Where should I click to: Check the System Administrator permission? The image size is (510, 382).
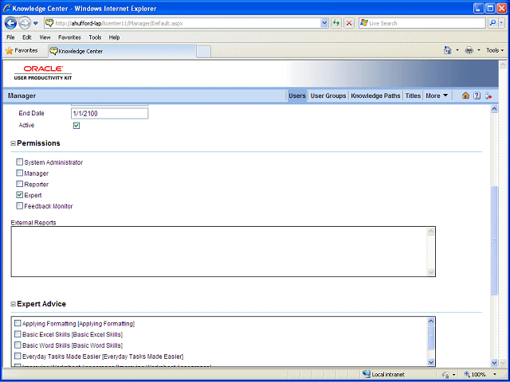[19, 162]
